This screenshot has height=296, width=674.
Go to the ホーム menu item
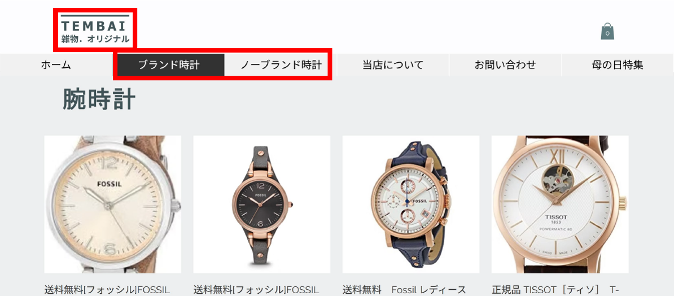coord(56,65)
